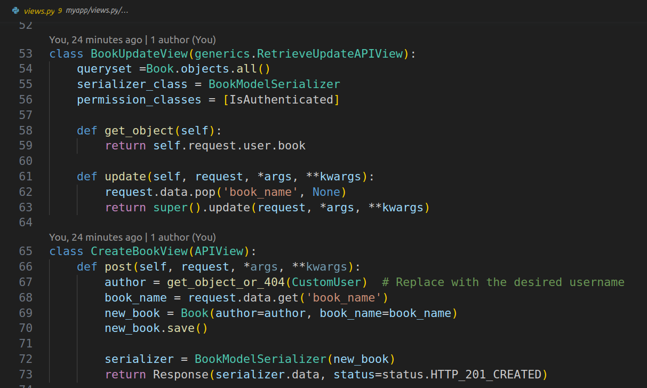Open the CodeLens authorship above BookUpdateView
The image size is (647, 388).
coord(132,39)
